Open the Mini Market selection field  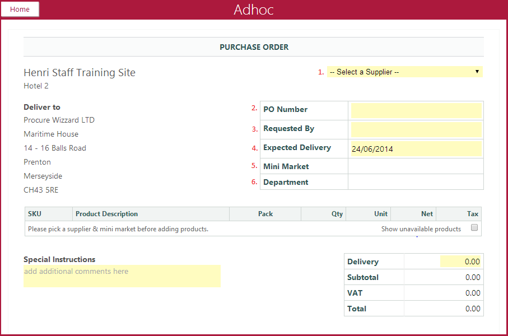[416, 166]
